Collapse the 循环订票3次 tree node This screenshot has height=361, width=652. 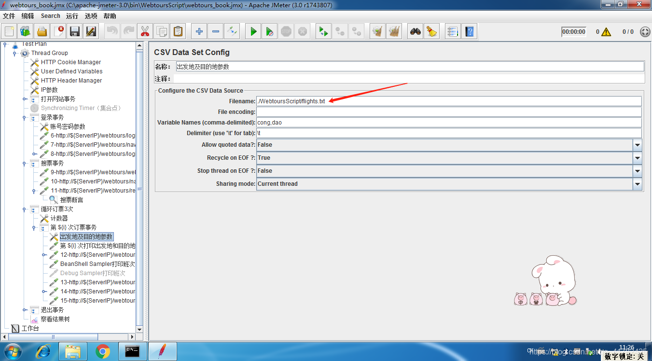click(x=24, y=209)
